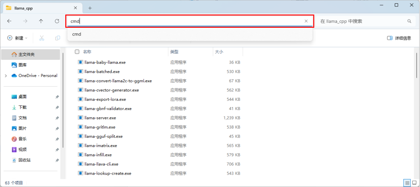Click pin icon next to 音乐
This screenshot has height=187, width=420.
point(57,139)
